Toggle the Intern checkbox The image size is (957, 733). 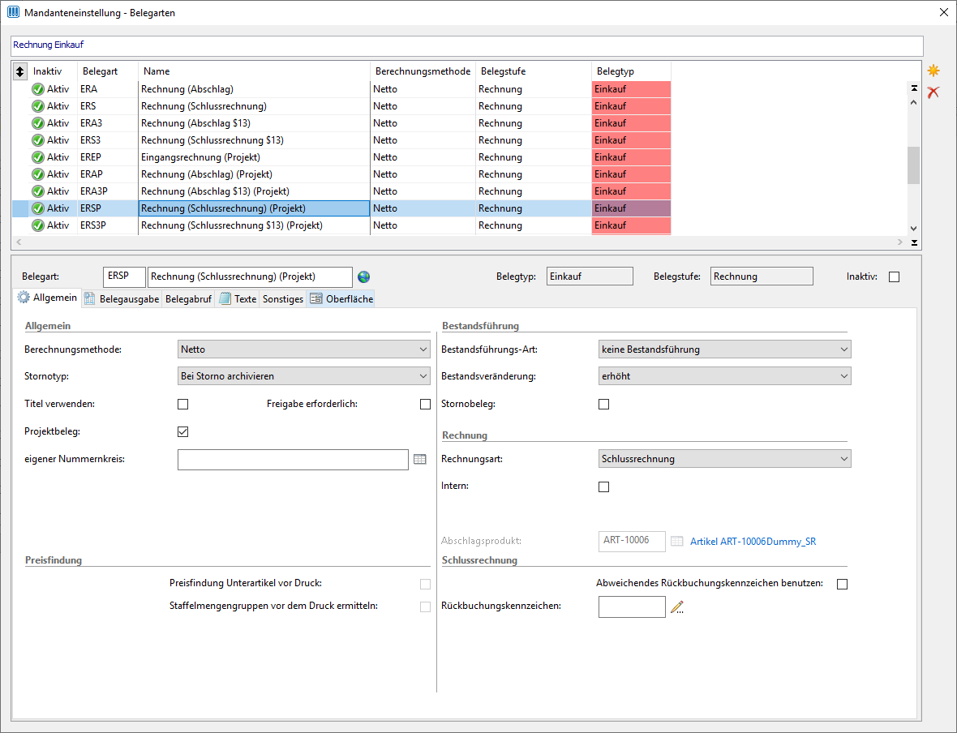603,487
